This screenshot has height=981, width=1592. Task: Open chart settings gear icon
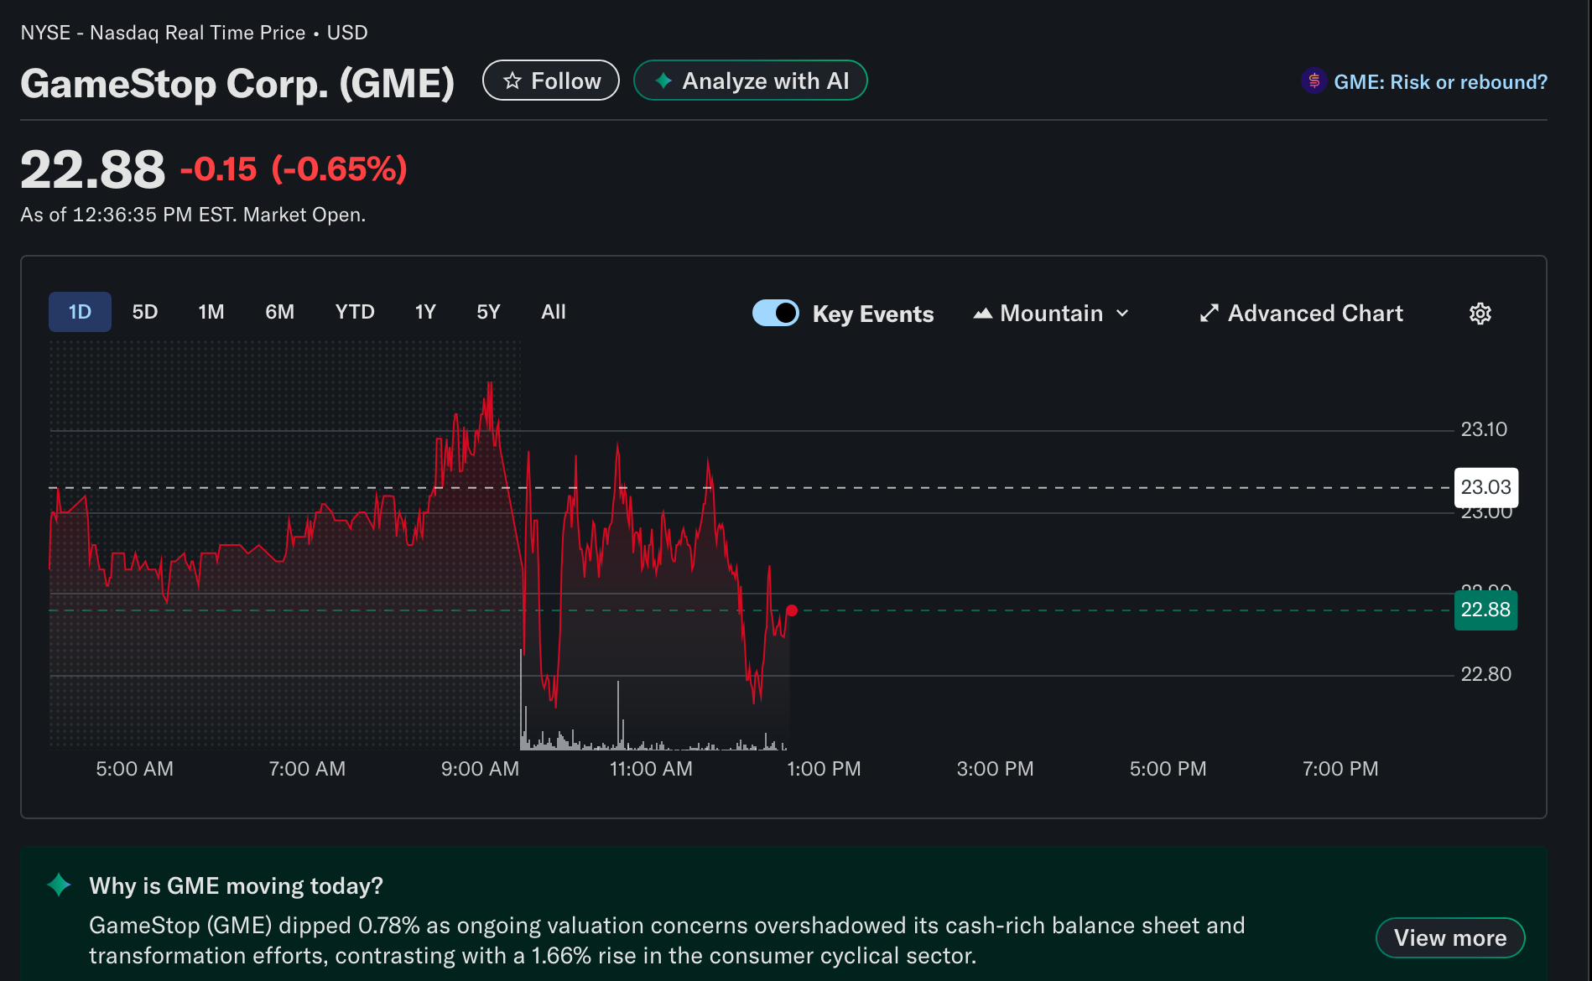(x=1480, y=314)
